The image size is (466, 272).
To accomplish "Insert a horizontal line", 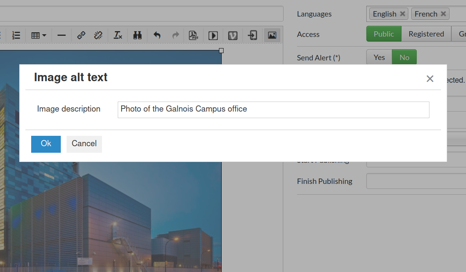I will pyautogui.click(x=62, y=35).
